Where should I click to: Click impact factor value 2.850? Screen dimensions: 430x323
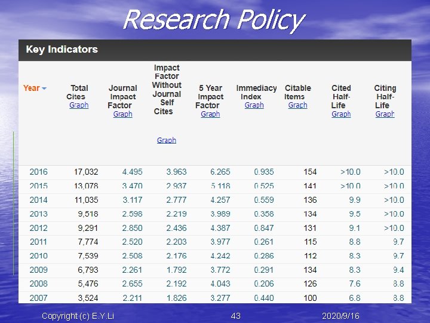coord(132,228)
